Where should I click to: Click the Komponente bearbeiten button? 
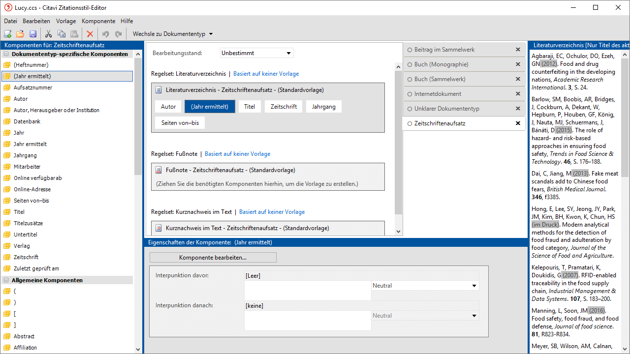213,258
